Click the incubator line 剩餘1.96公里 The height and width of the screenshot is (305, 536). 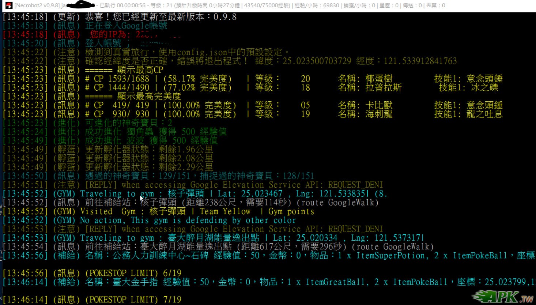click(108, 149)
